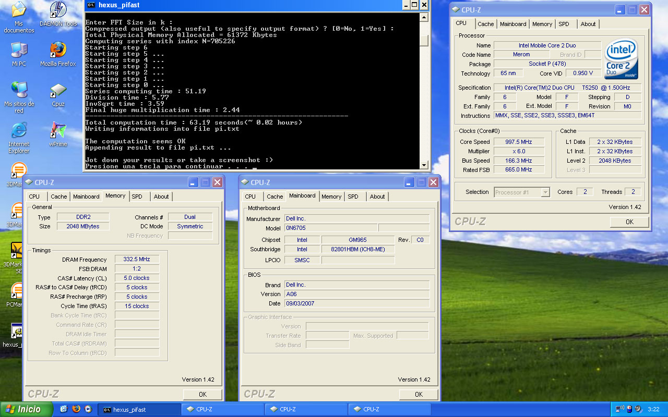Click 'Total computation time' console line

click(x=194, y=122)
